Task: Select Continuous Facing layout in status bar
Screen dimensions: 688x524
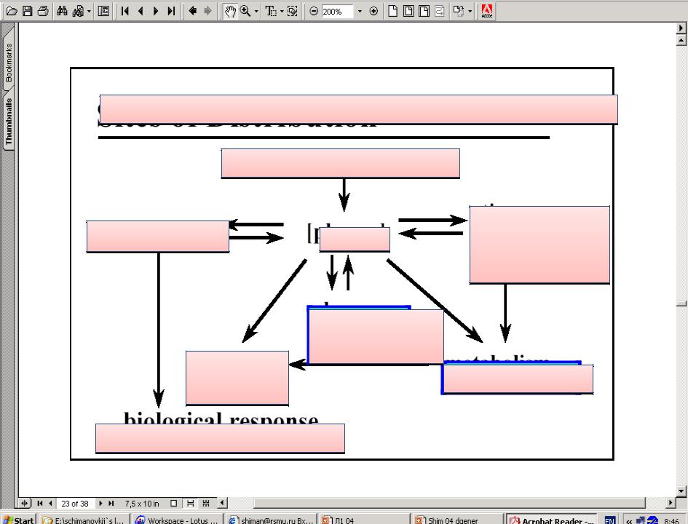Action: (x=206, y=504)
